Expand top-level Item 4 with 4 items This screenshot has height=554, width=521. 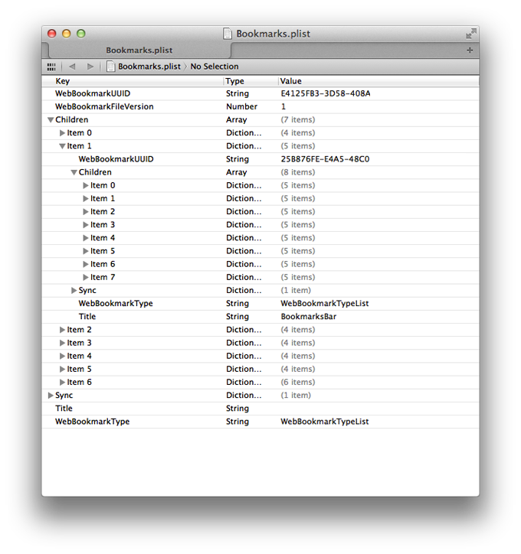tap(62, 356)
